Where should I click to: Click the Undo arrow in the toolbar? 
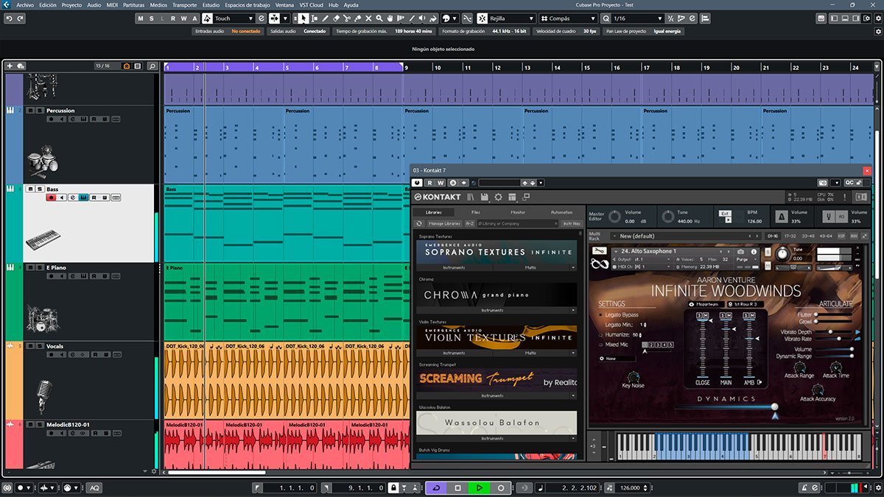(x=8, y=18)
